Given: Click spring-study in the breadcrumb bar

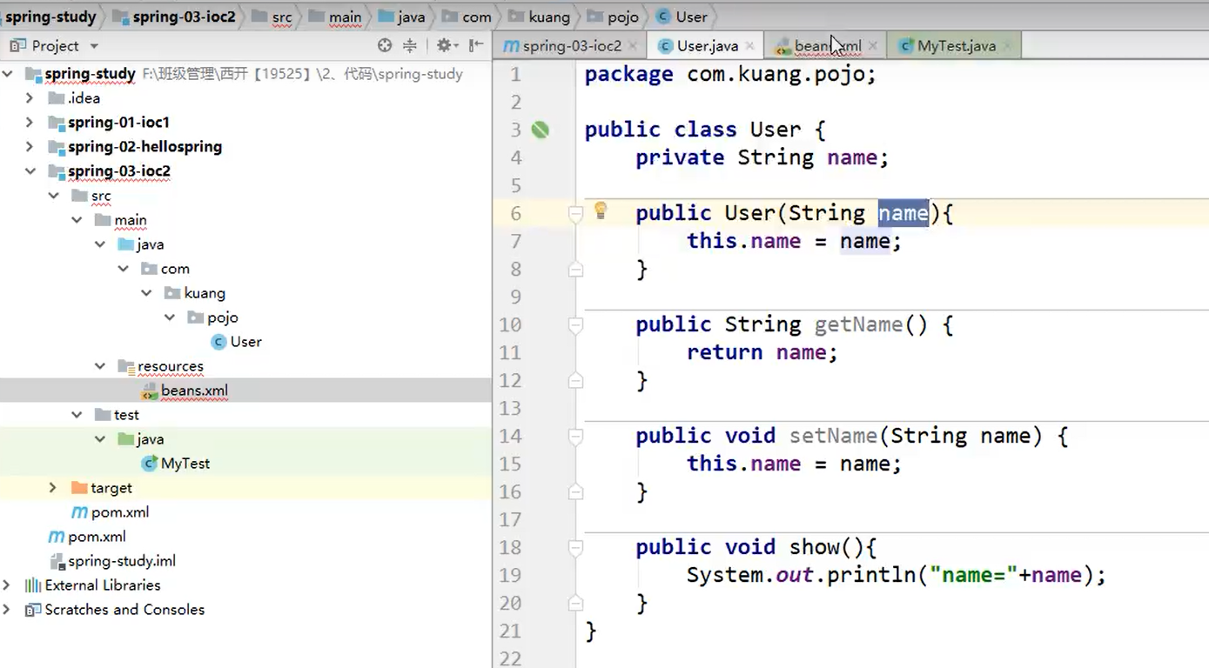Looking at the screenshot, I should [50, 17].
